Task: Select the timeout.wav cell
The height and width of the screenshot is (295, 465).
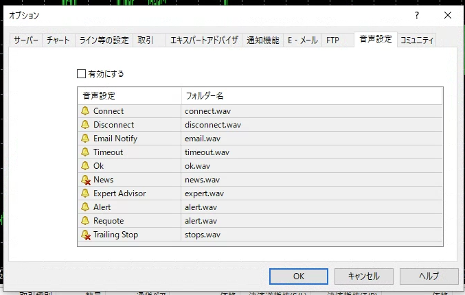Action: pos(312,152)
